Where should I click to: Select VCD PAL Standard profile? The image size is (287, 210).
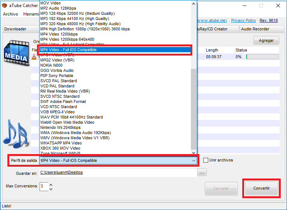[115, 86]
